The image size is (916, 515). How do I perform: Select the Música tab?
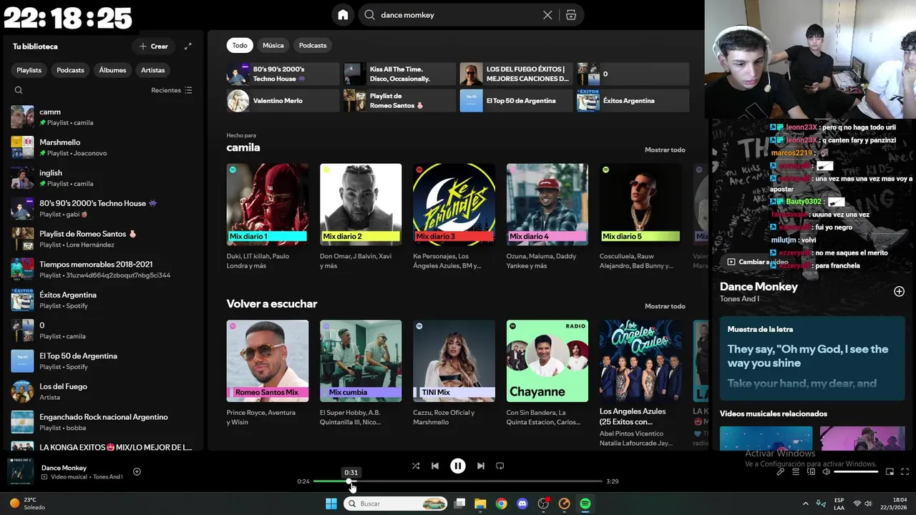[x=273, y=45]
